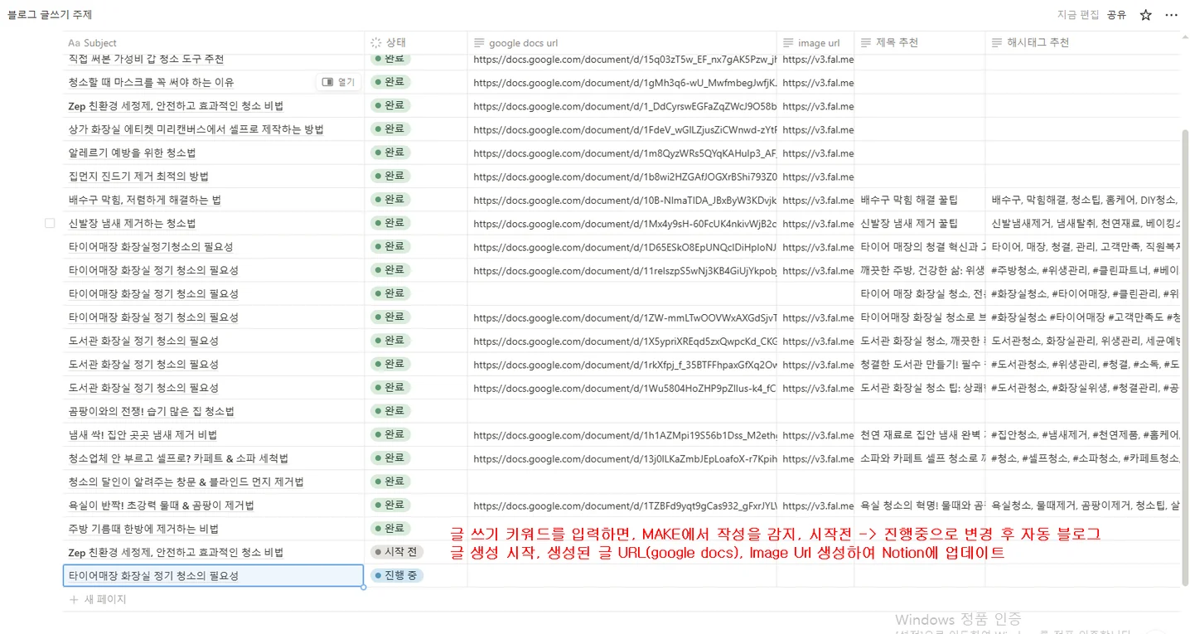Open Google Docs link starting 1TZBFd9yqt9g

[x=625, y=506]
